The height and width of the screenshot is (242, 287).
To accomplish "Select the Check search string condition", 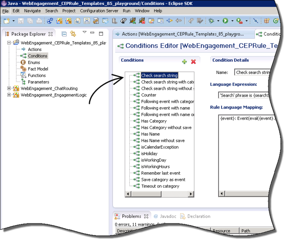I will (160, 75).
